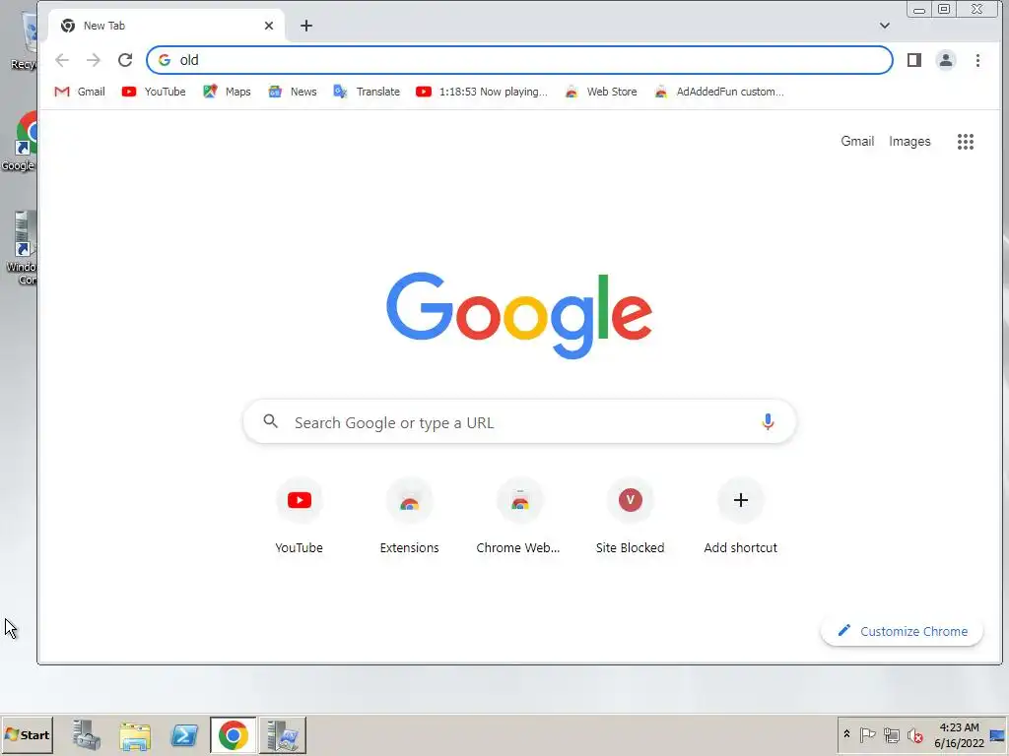The image size is (1009, 756).
Task: Open Translate bookmark
Action: [x=367, y=92]
